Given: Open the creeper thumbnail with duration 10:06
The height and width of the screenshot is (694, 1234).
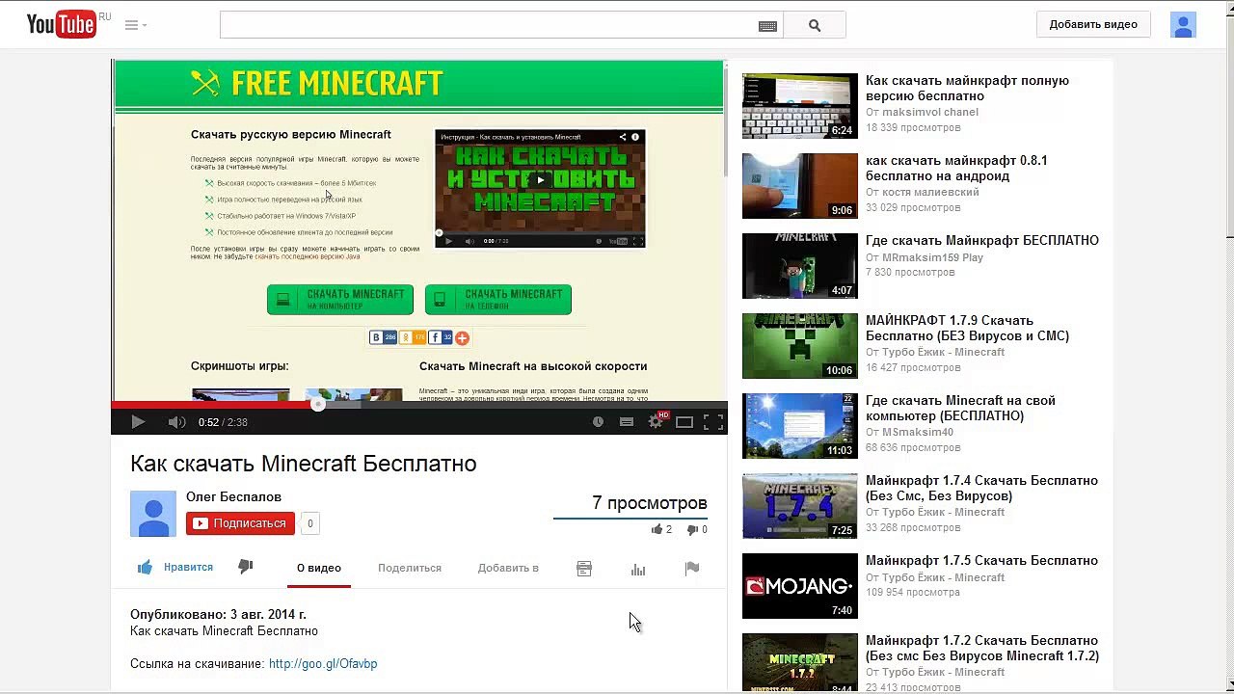Looking at the screenshot, I should pyautogui.click(x=799, y=346).
